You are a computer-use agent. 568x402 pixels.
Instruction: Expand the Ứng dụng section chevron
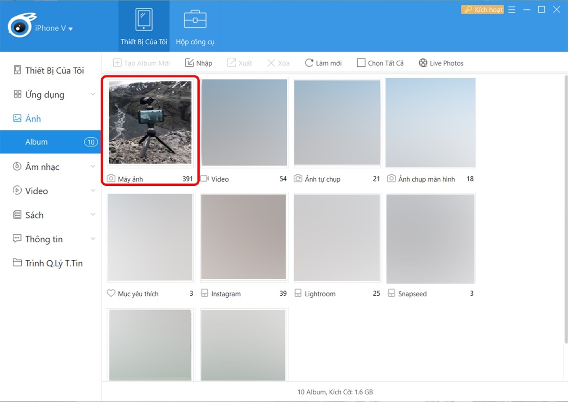93,94
